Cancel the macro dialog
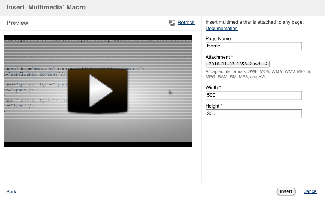 point(310,191)
